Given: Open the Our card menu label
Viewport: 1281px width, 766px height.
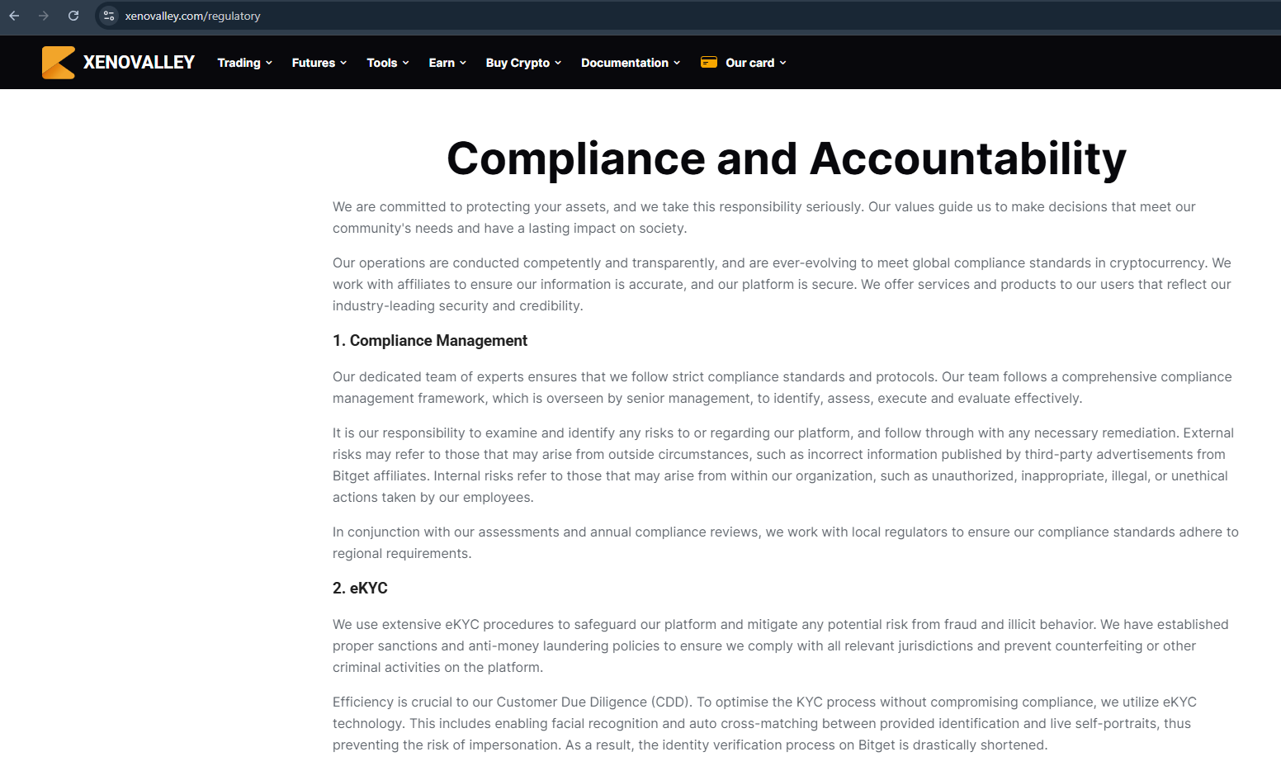Looking at the screenshot, I should click(749, 63).
